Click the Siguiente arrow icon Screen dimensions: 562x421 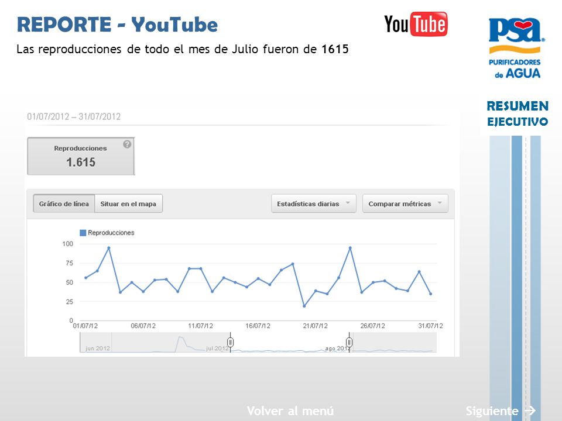point(530,410)
